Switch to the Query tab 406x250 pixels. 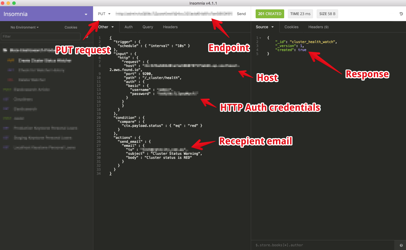[148, 27]
